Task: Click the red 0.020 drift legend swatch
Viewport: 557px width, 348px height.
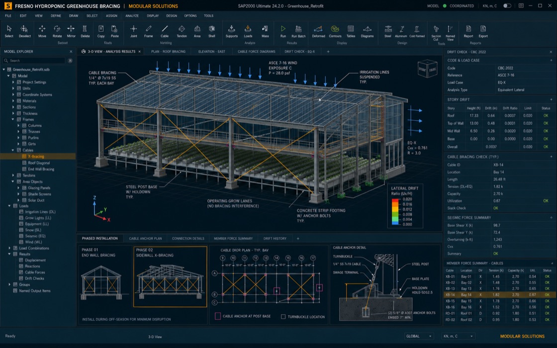Action: (x=395, y=200)
